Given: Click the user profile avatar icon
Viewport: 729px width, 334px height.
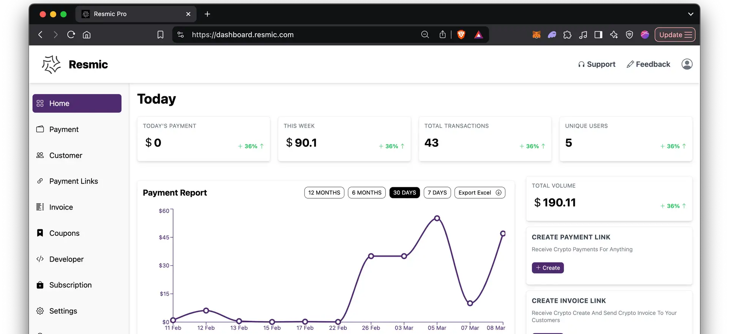Looking at the screenshot, I should (686, 64).
